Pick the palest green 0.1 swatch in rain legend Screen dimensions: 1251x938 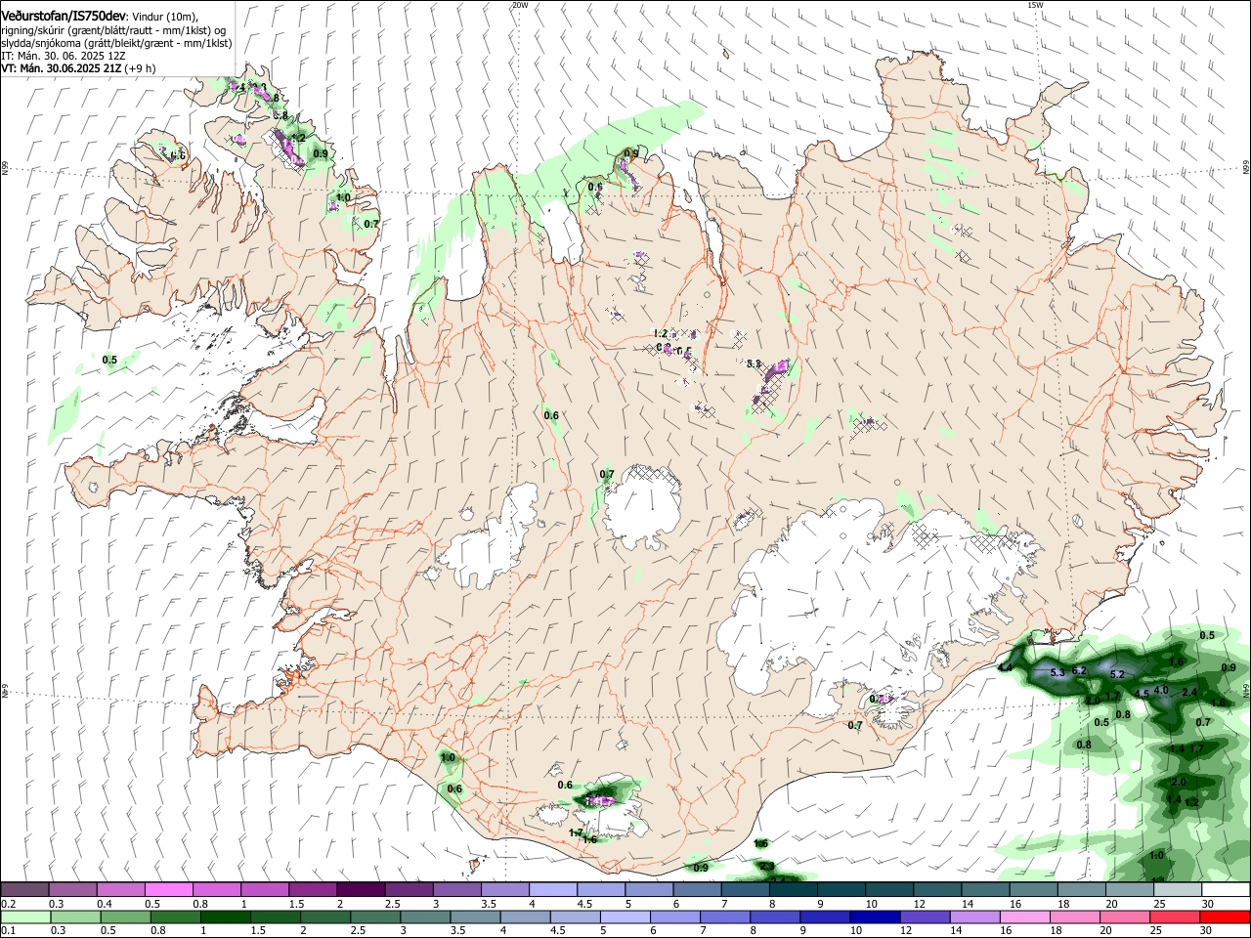[25, 917]
